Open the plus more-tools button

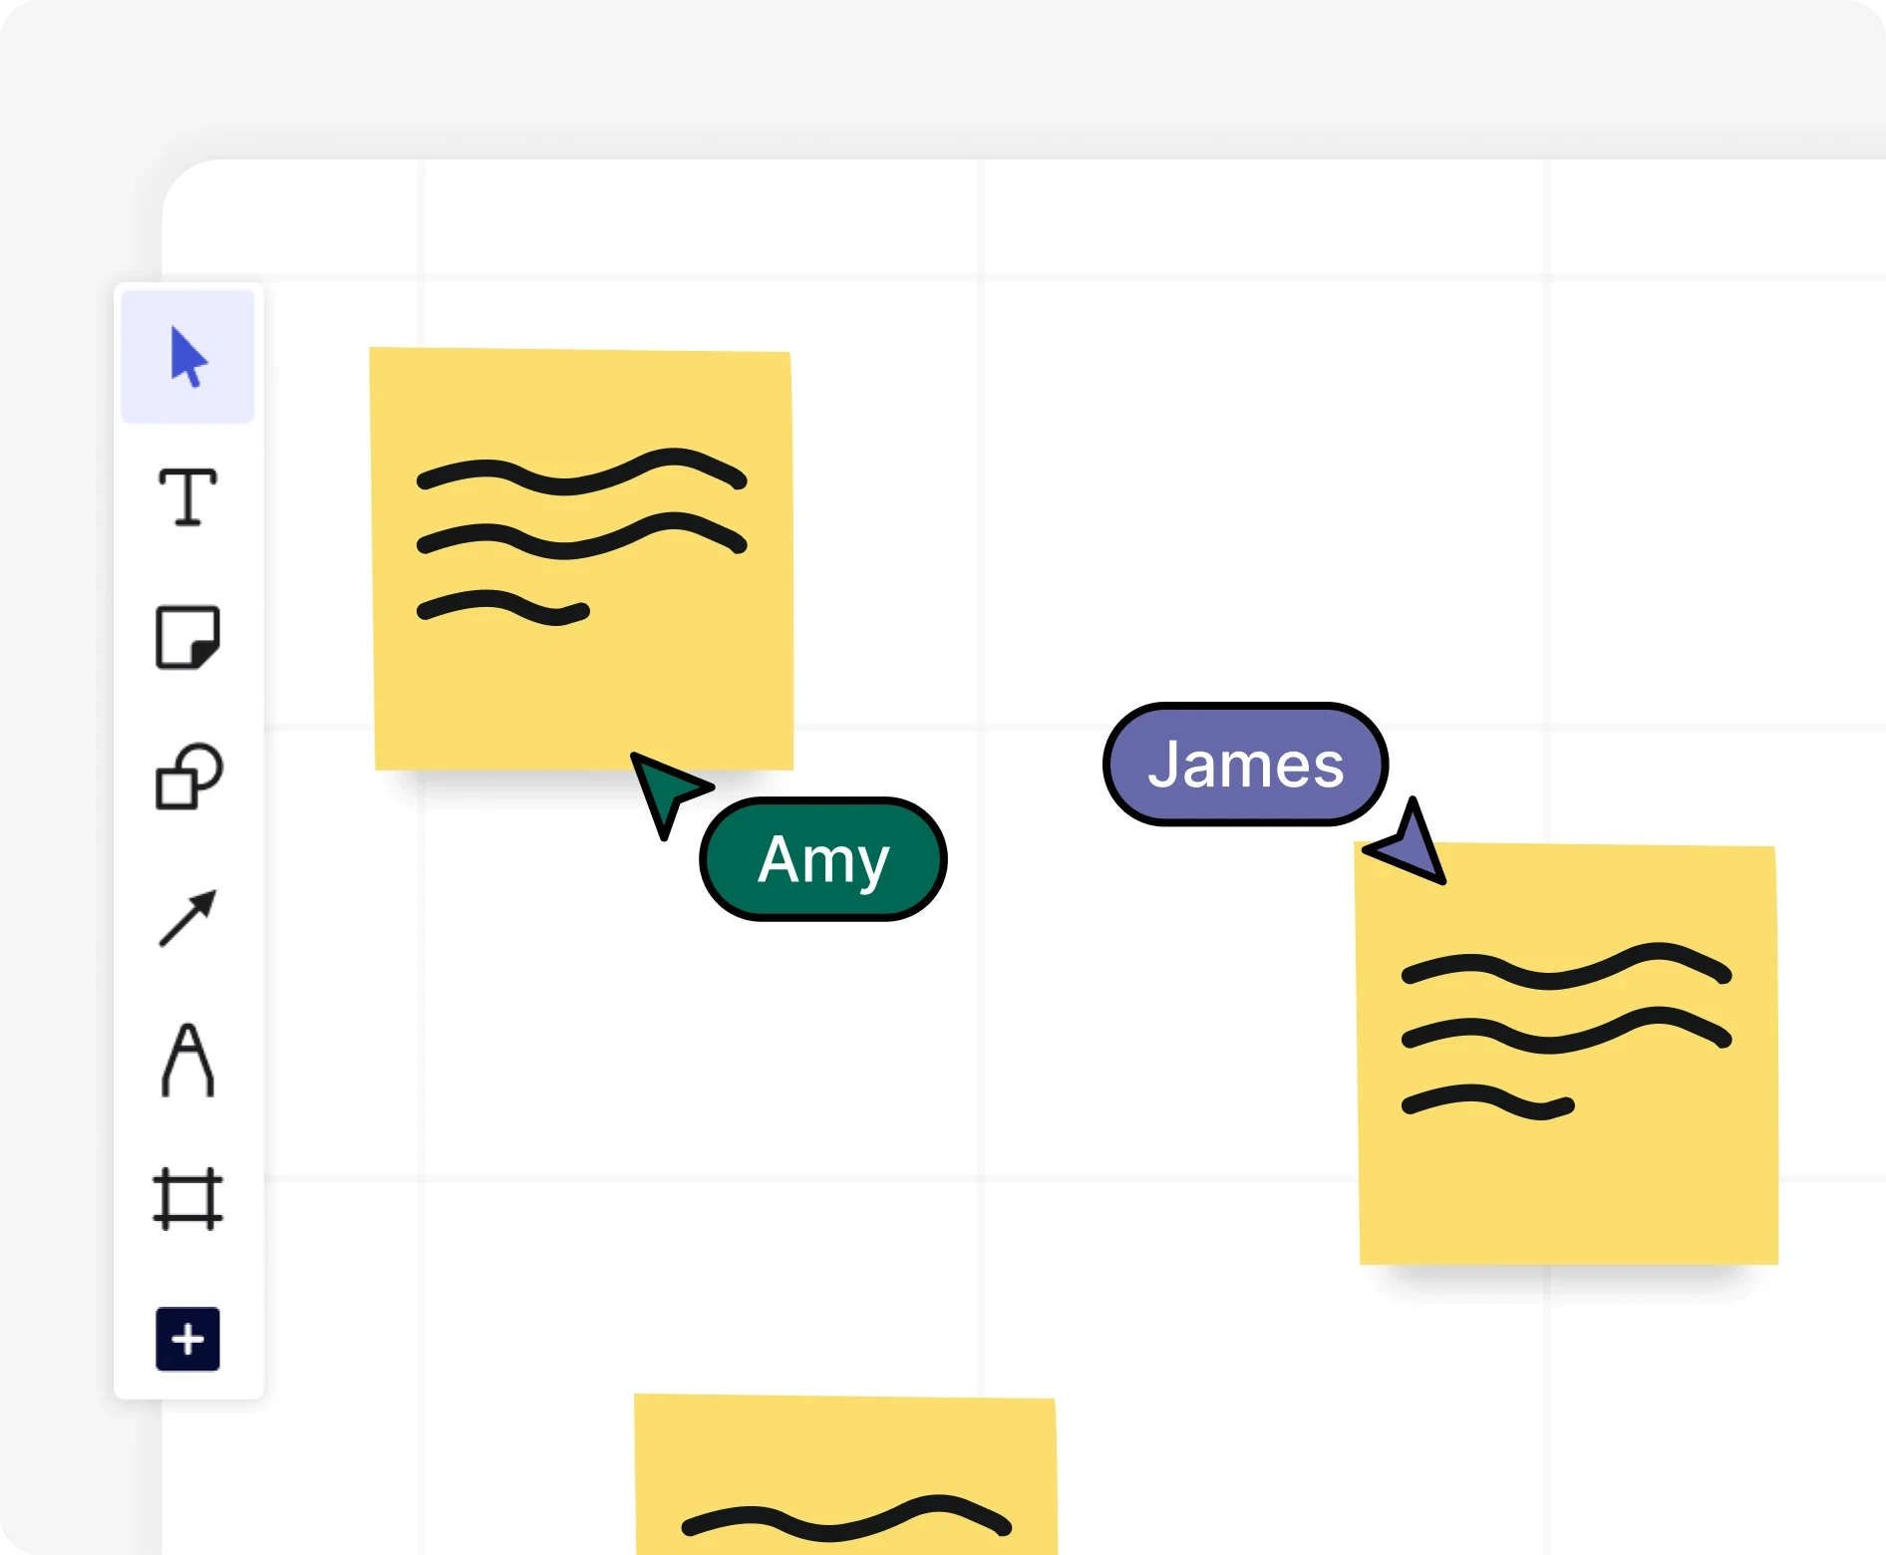(187, 1339)
